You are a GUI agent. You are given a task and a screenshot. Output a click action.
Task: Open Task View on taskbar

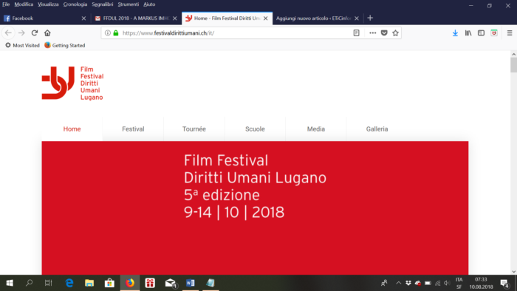[x=49, y=283]
